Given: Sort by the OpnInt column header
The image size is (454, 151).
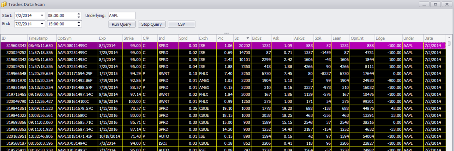Looking at the screenshot, I should tap(362, 38).
